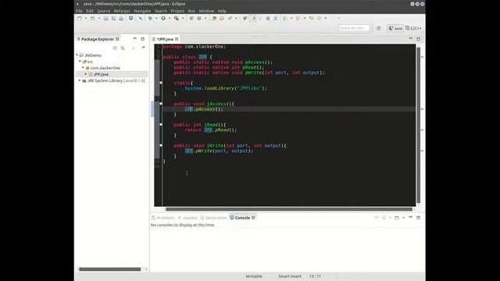Screen dimensions: 500x281
Task: Minimize the Package Explorer view
Action: pyautogui.click(x=135, y=38)
